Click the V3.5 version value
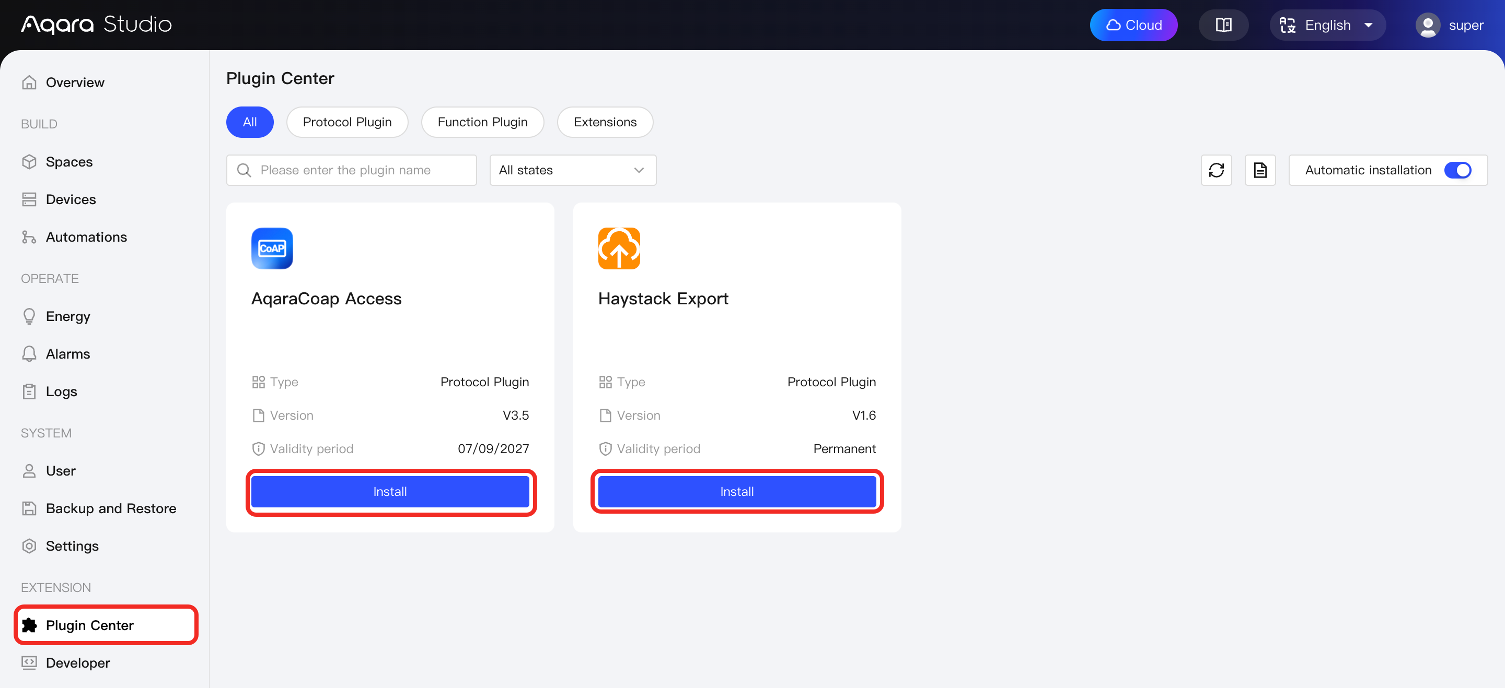The image size is (1505, 688). pyautogui.click(x=516, y=416)
